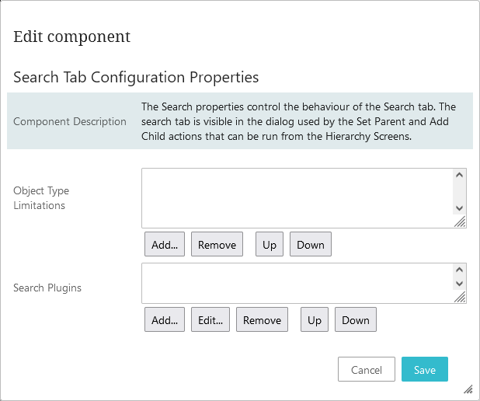Viewport: 480px width, 401px height.
Task: Click resize grip of Search Plugins box
Action: (x=460, y=297)
